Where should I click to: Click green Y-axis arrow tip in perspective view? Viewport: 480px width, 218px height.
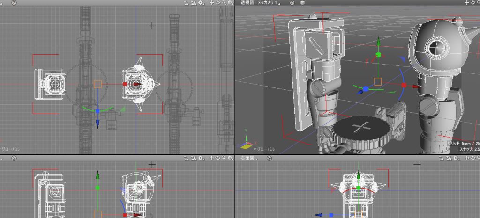click(378, 41)
